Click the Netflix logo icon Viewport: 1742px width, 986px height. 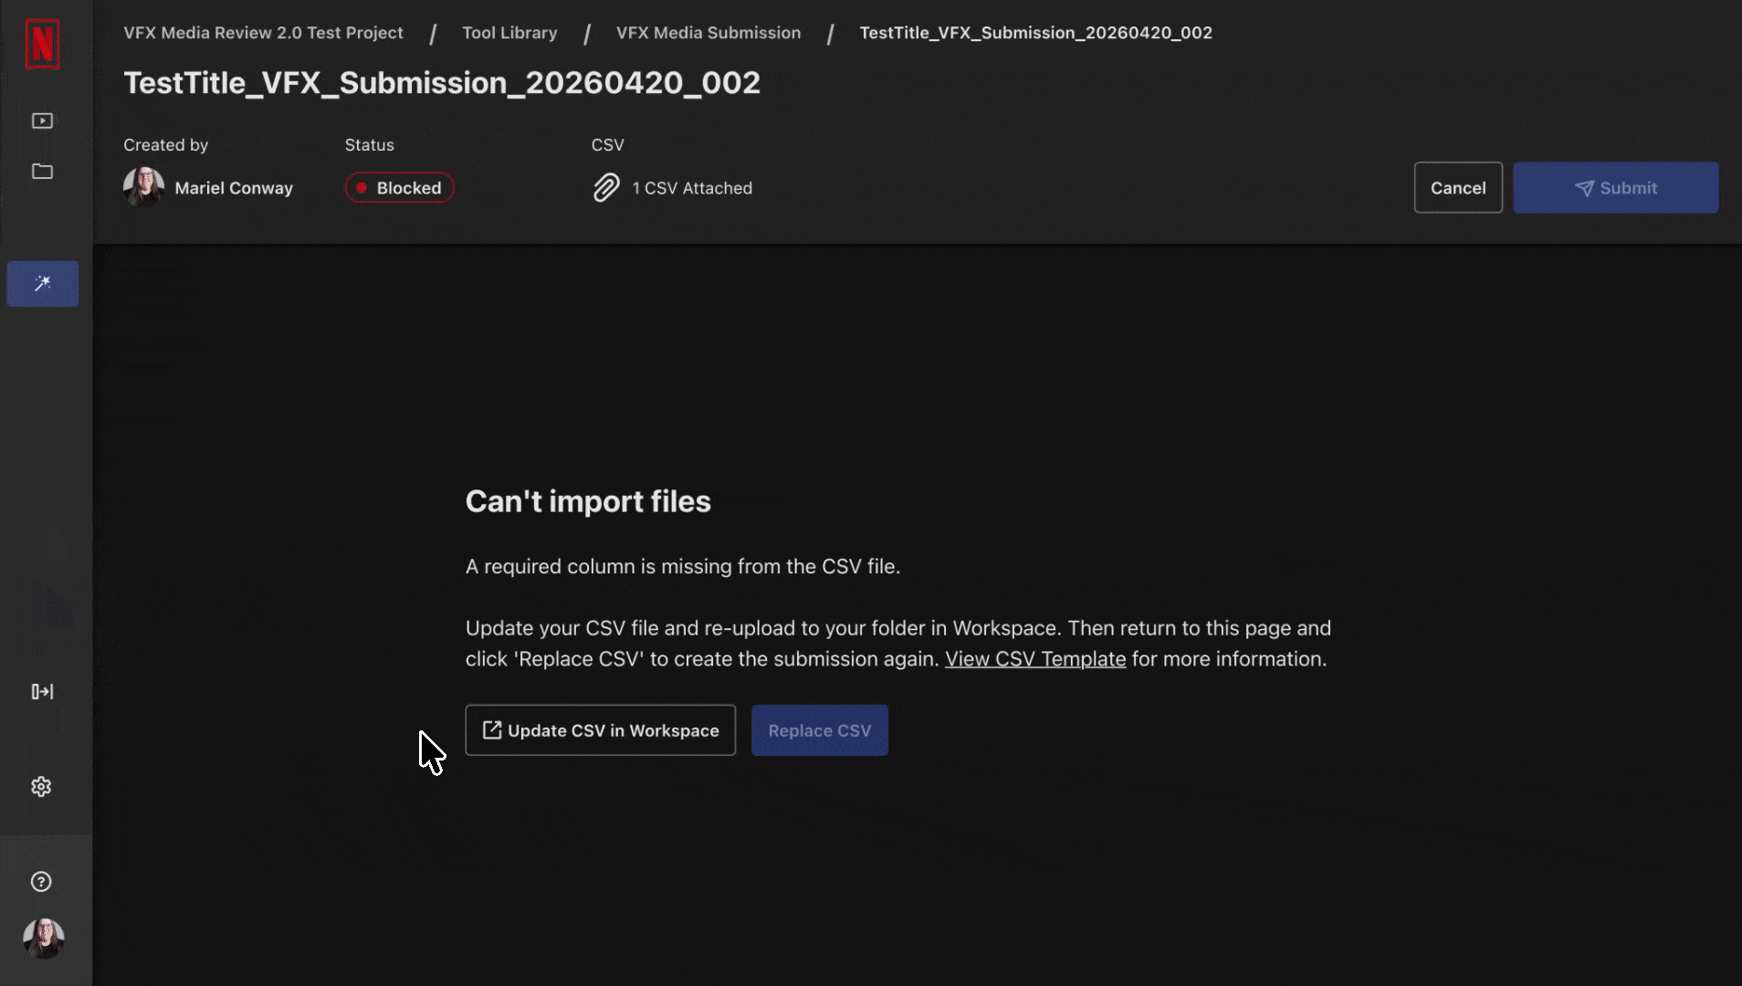(42, 43)
